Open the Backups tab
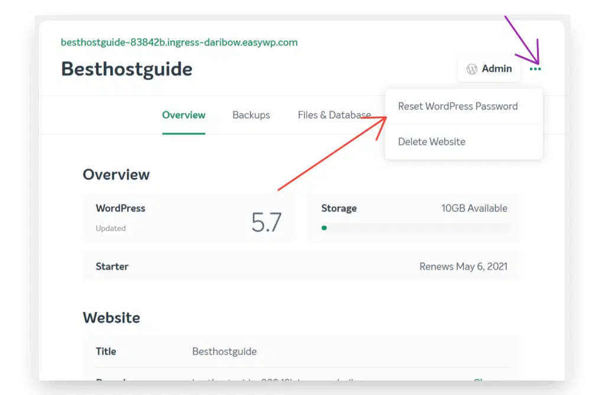The image size is (605, 395). coord(251,115)
